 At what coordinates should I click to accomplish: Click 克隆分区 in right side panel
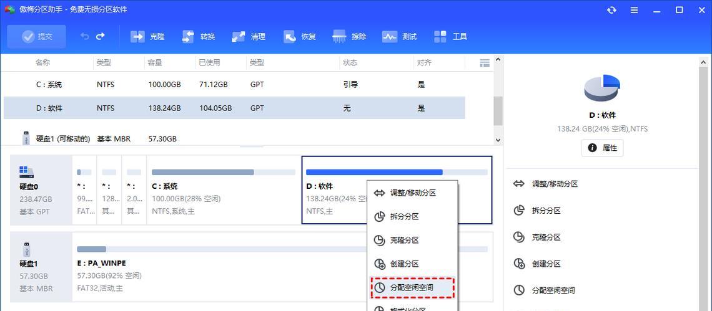(537, 237)
